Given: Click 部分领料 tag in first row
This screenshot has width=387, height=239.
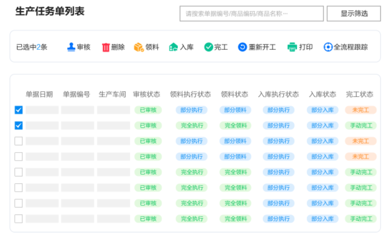Looking at the screenshot, I should (235, 110).
